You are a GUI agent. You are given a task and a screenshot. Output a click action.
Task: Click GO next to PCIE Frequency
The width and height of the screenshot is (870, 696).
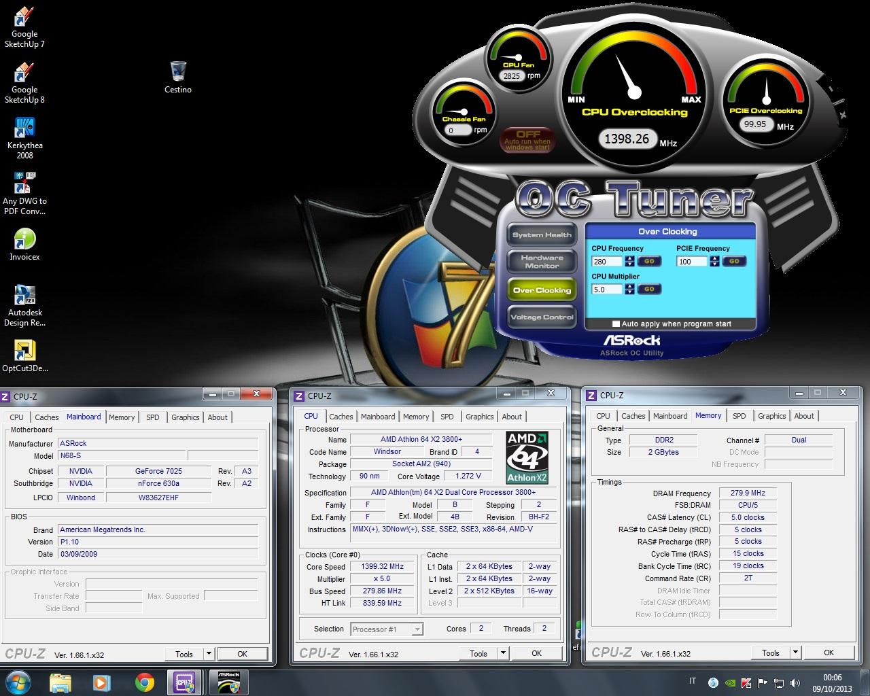pyautogui.click(x=734, y=261)
